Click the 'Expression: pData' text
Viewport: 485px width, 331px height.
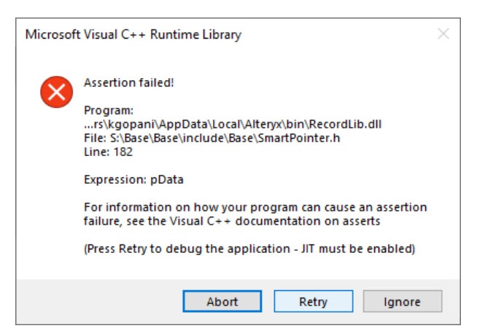click(x=132, y=180)
